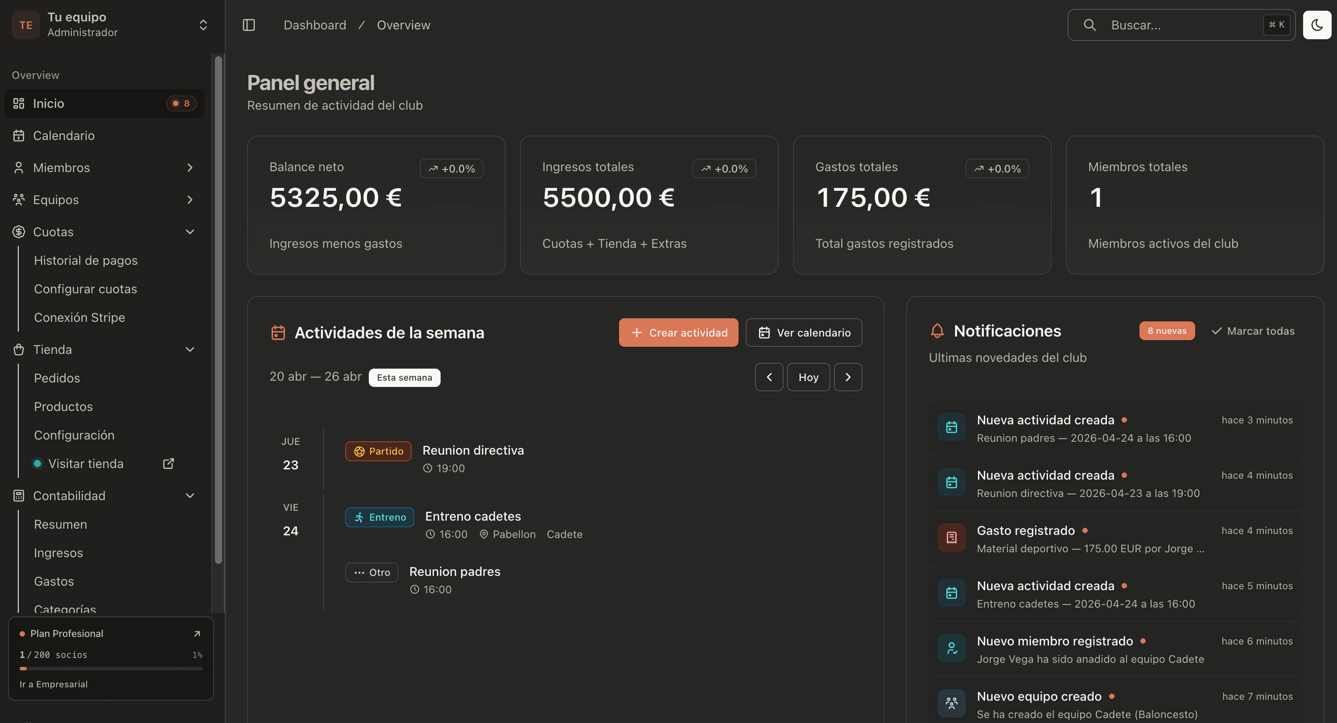Open Productos under Tienda
1337x723 pixels.
(x=63, y=407)
